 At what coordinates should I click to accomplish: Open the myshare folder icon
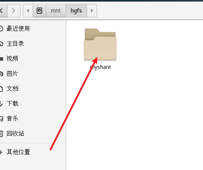(100, 44)
